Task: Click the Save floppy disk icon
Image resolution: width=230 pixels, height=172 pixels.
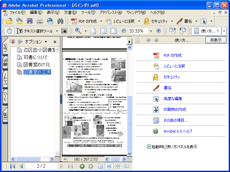Action: [30, 21]
